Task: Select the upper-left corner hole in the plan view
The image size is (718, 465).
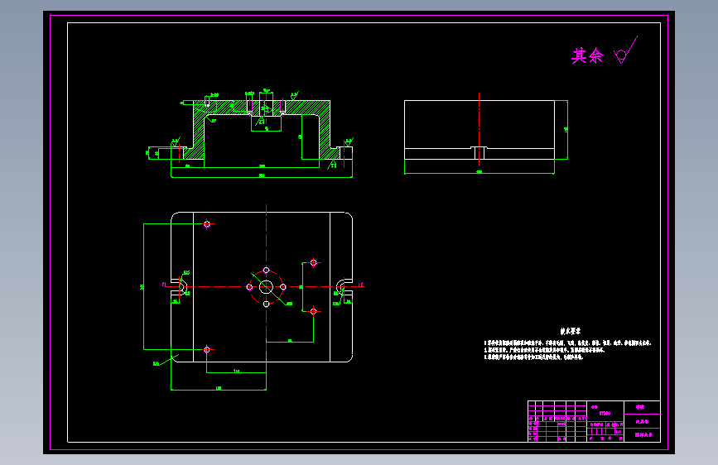Action: [x=207, y=223]
